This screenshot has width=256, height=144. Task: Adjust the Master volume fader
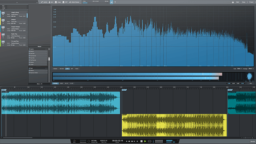tap(49, 59)
